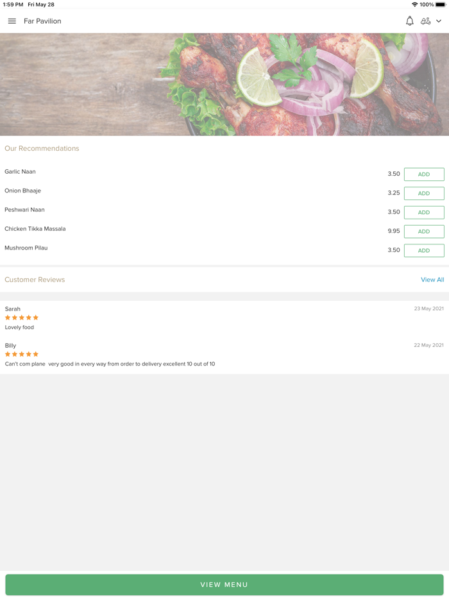Add Peshwari Naan to order

click(x=424, y=212)
